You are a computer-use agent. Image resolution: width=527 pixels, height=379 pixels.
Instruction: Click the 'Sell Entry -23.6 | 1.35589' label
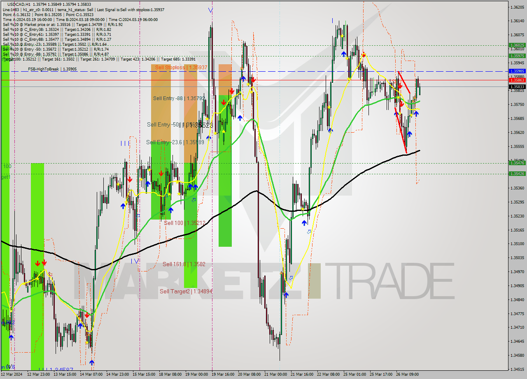tap(175, 142)
